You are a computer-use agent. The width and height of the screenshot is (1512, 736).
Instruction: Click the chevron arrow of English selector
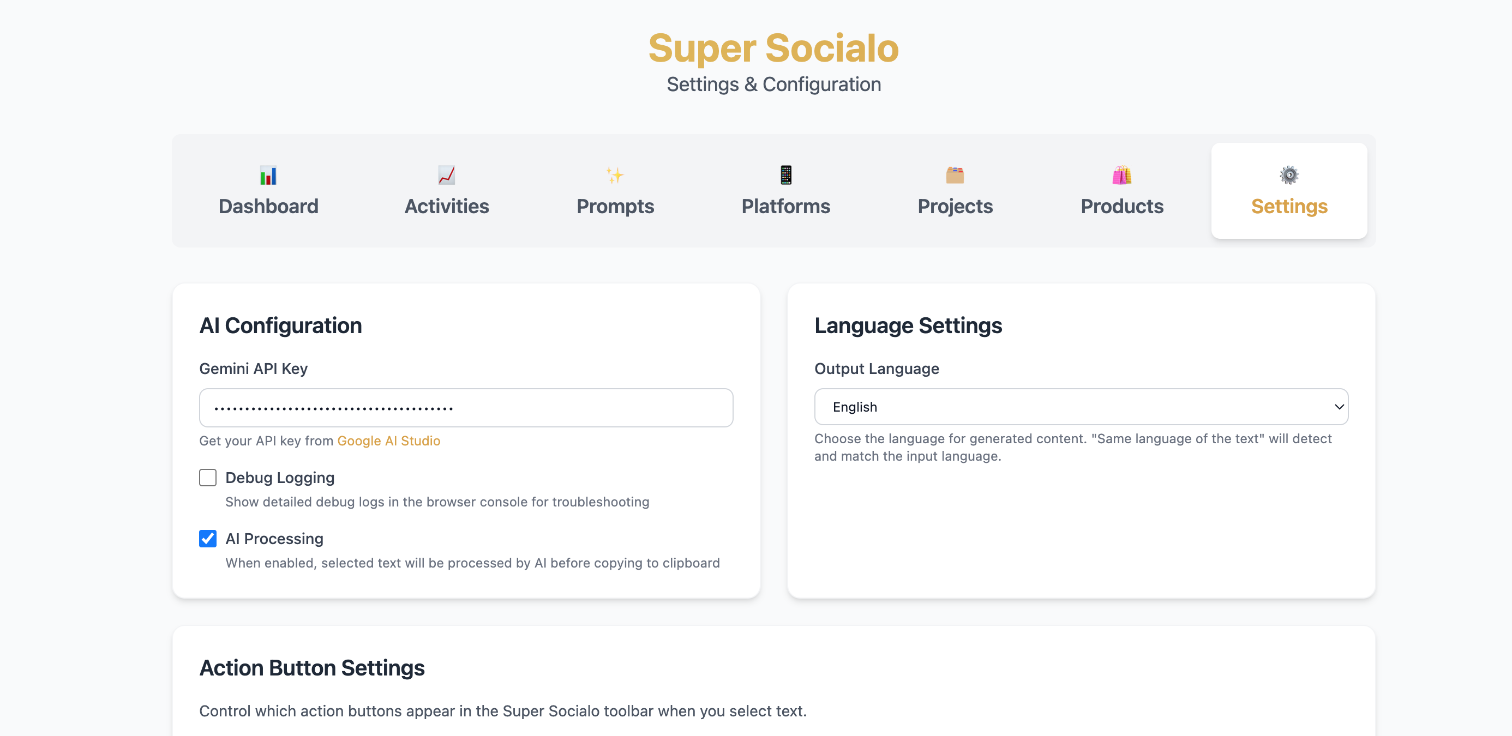[1339, 407]
